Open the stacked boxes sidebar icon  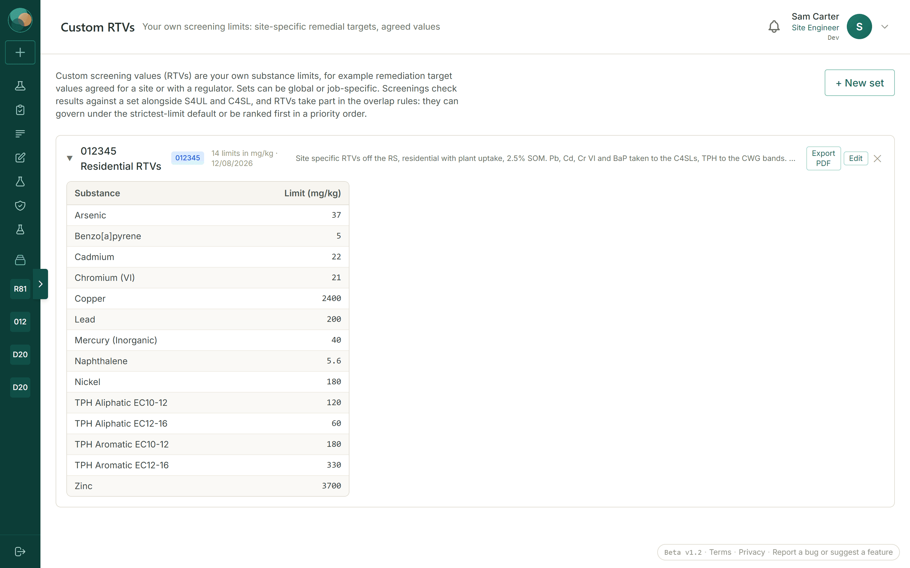tap(20, 260)
